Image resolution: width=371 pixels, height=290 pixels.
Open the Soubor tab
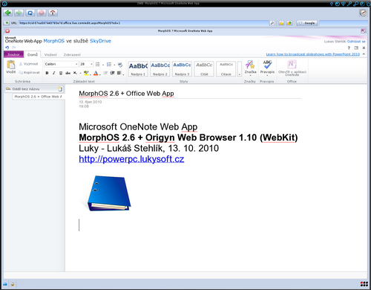[x=13, y=54]
